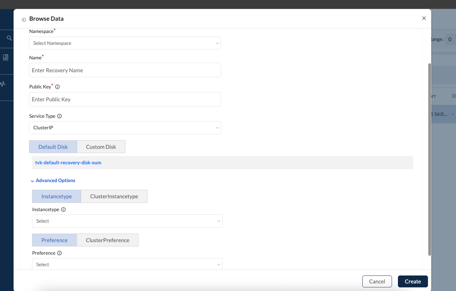Screen dimensions: 456x291
Task: Click the back arrow beside Browse Data
Action: click(24, 20)
